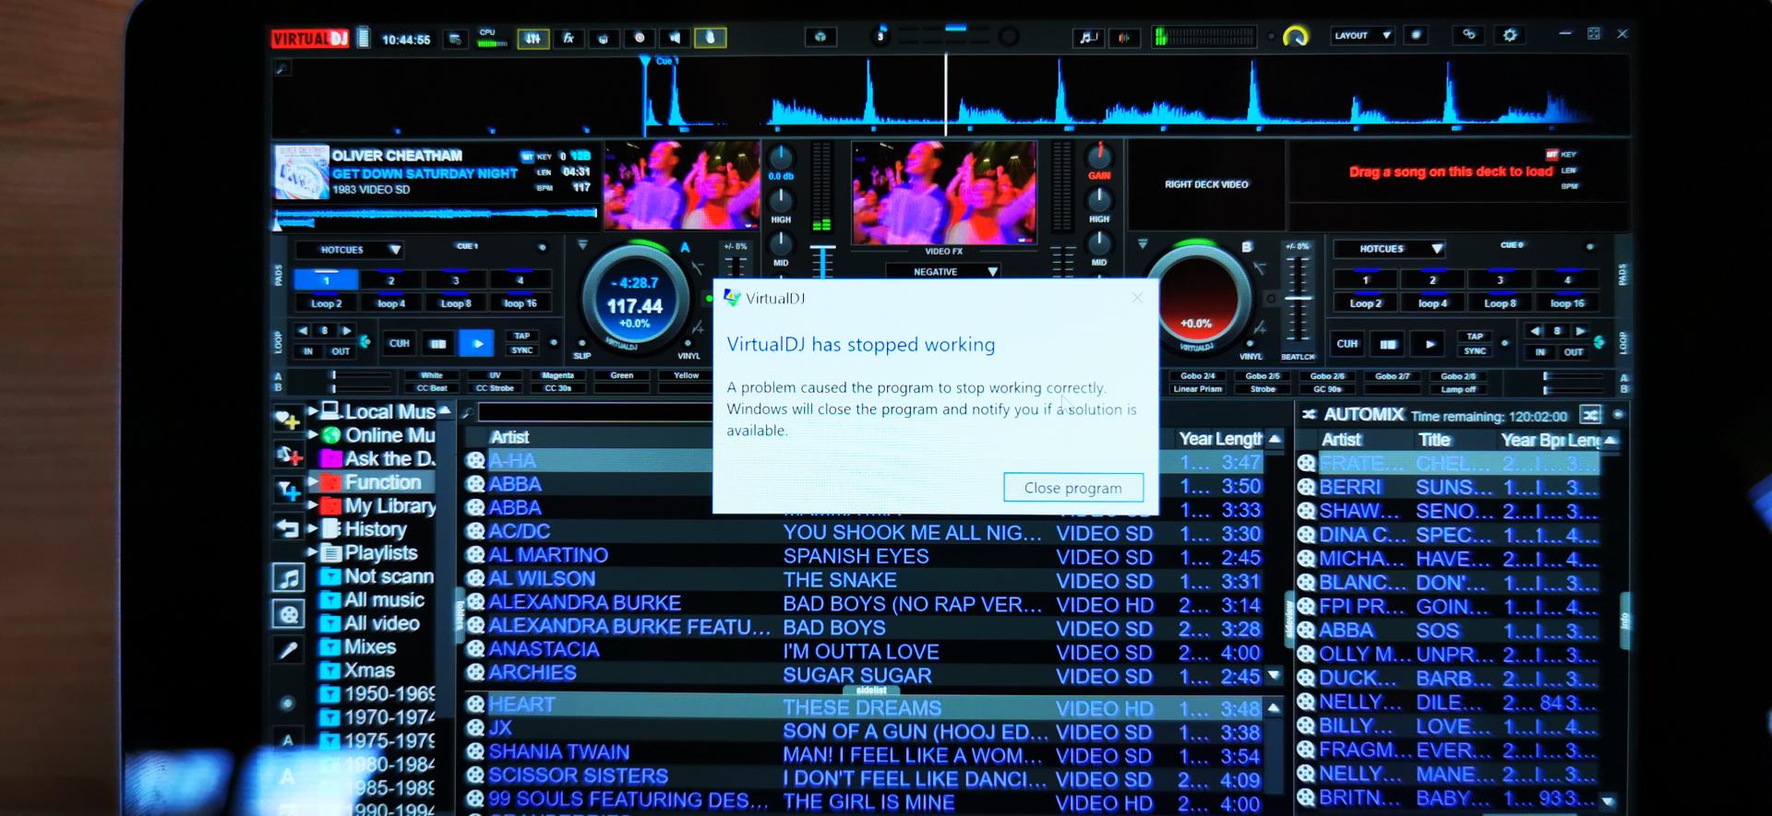Set left deck loop IN point

(x=308, y=351)
